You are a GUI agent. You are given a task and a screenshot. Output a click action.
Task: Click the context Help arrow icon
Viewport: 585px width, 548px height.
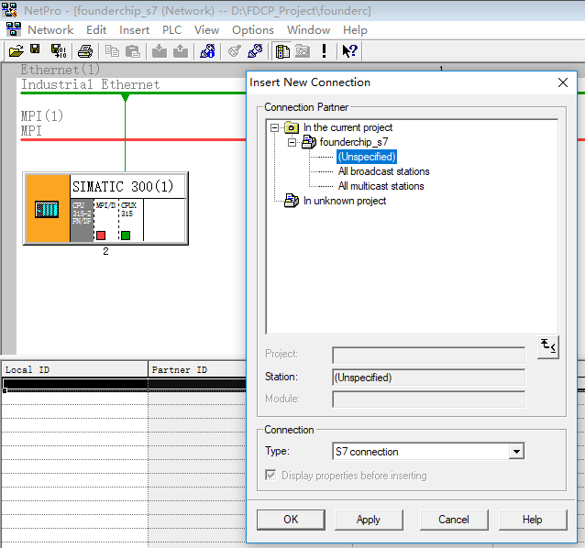coord(349,50)
